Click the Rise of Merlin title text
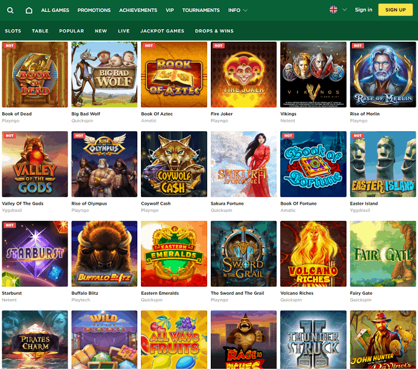 click(x=365, y=114)
